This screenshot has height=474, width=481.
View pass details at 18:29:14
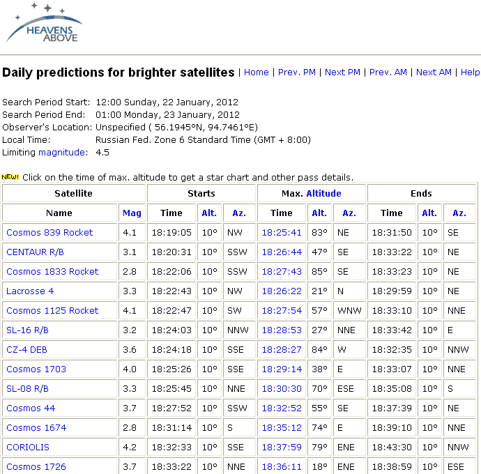click(282, 369)
